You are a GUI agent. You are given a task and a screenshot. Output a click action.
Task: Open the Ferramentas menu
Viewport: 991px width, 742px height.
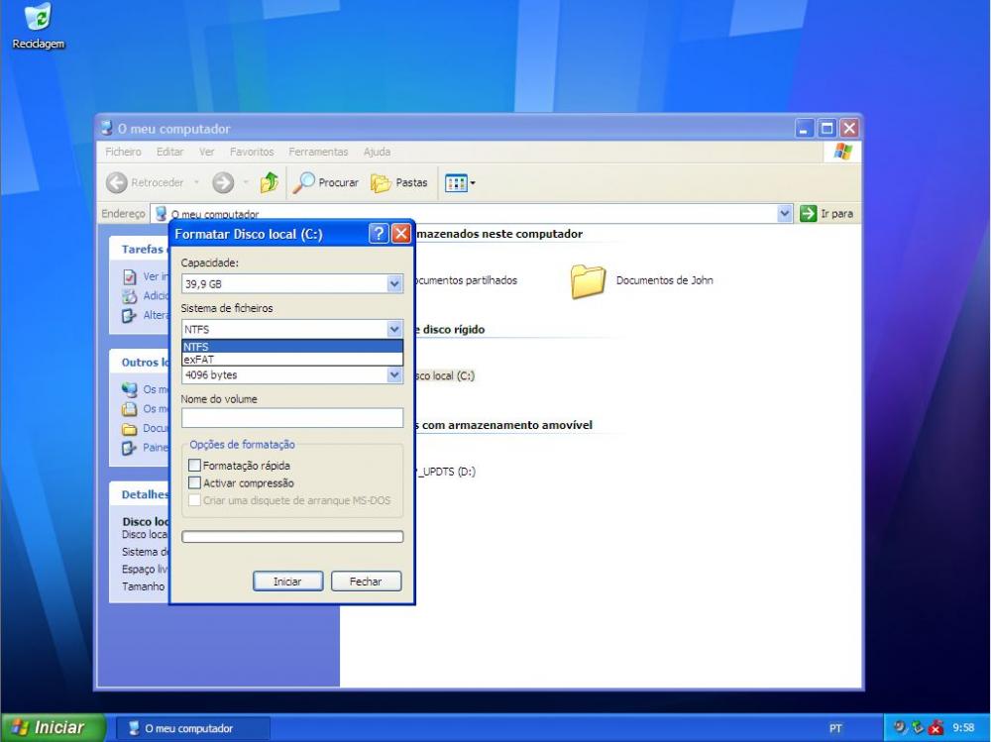coord(318,153)
